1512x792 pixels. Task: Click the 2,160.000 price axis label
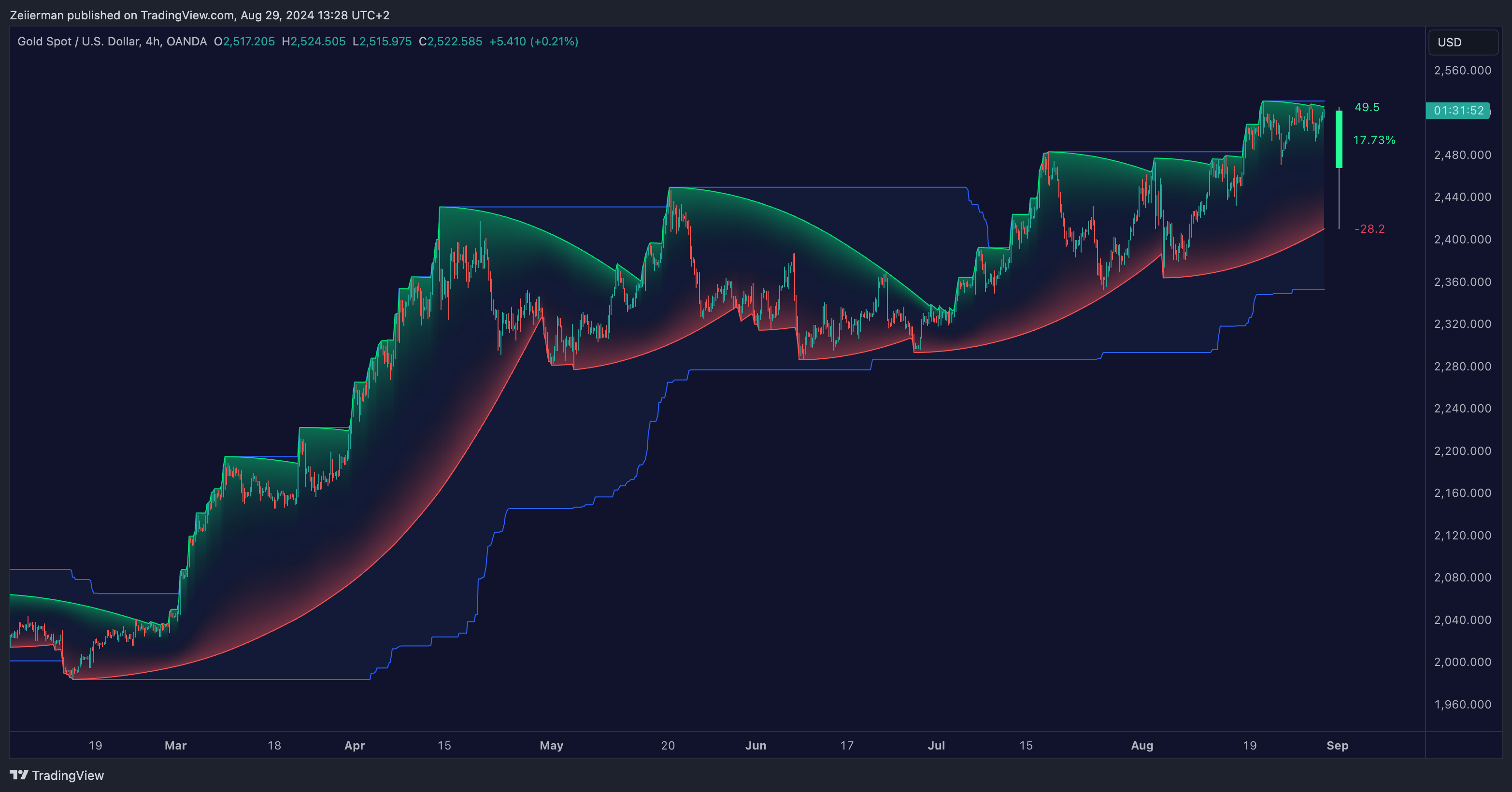1462,493
